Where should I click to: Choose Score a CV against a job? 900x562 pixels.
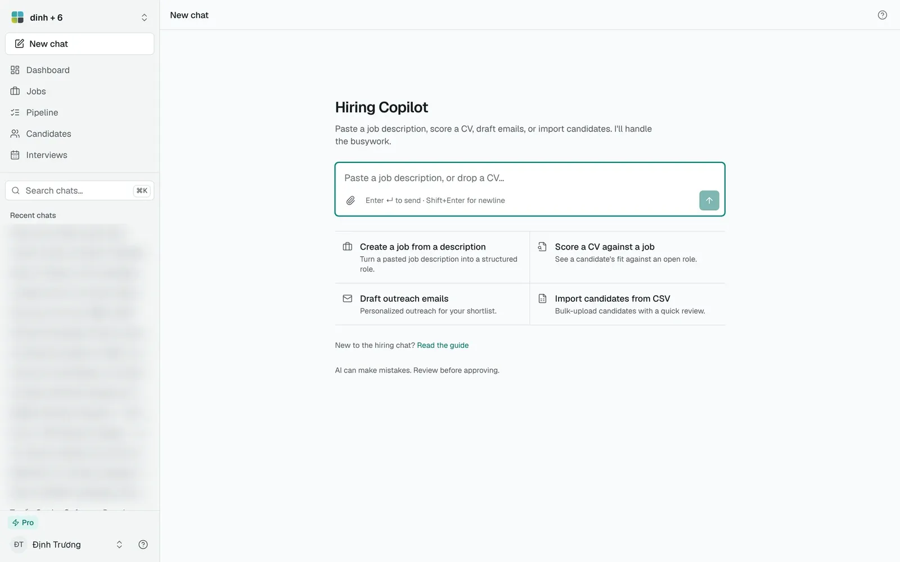(x=627, y=257)
